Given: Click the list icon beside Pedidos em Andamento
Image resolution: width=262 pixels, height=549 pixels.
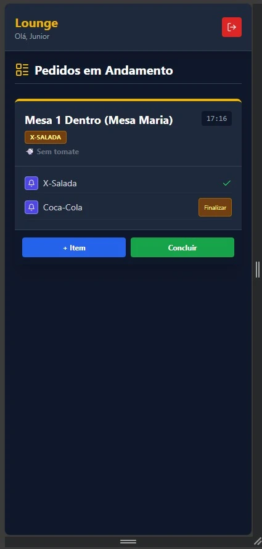Looking at the screenshot, I should (22, 70).
